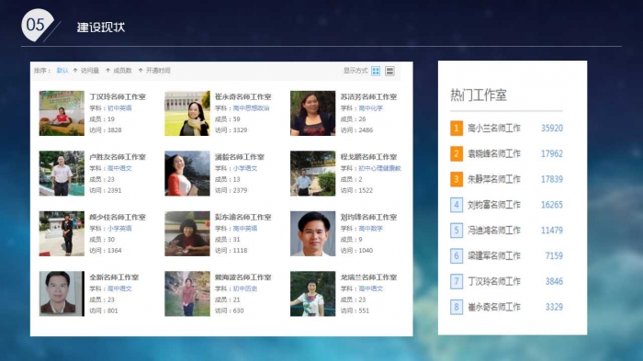The height and width of the screenshot is (361, 643).
Task: Open 袁晓峰名师工作 in hot list
Action: (494, 153)
